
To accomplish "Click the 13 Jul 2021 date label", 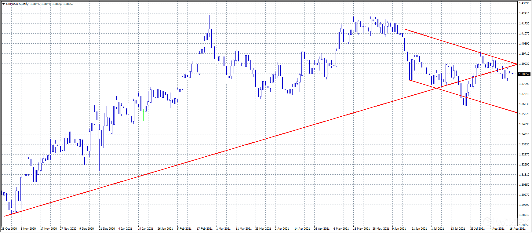I will (458, 228).
